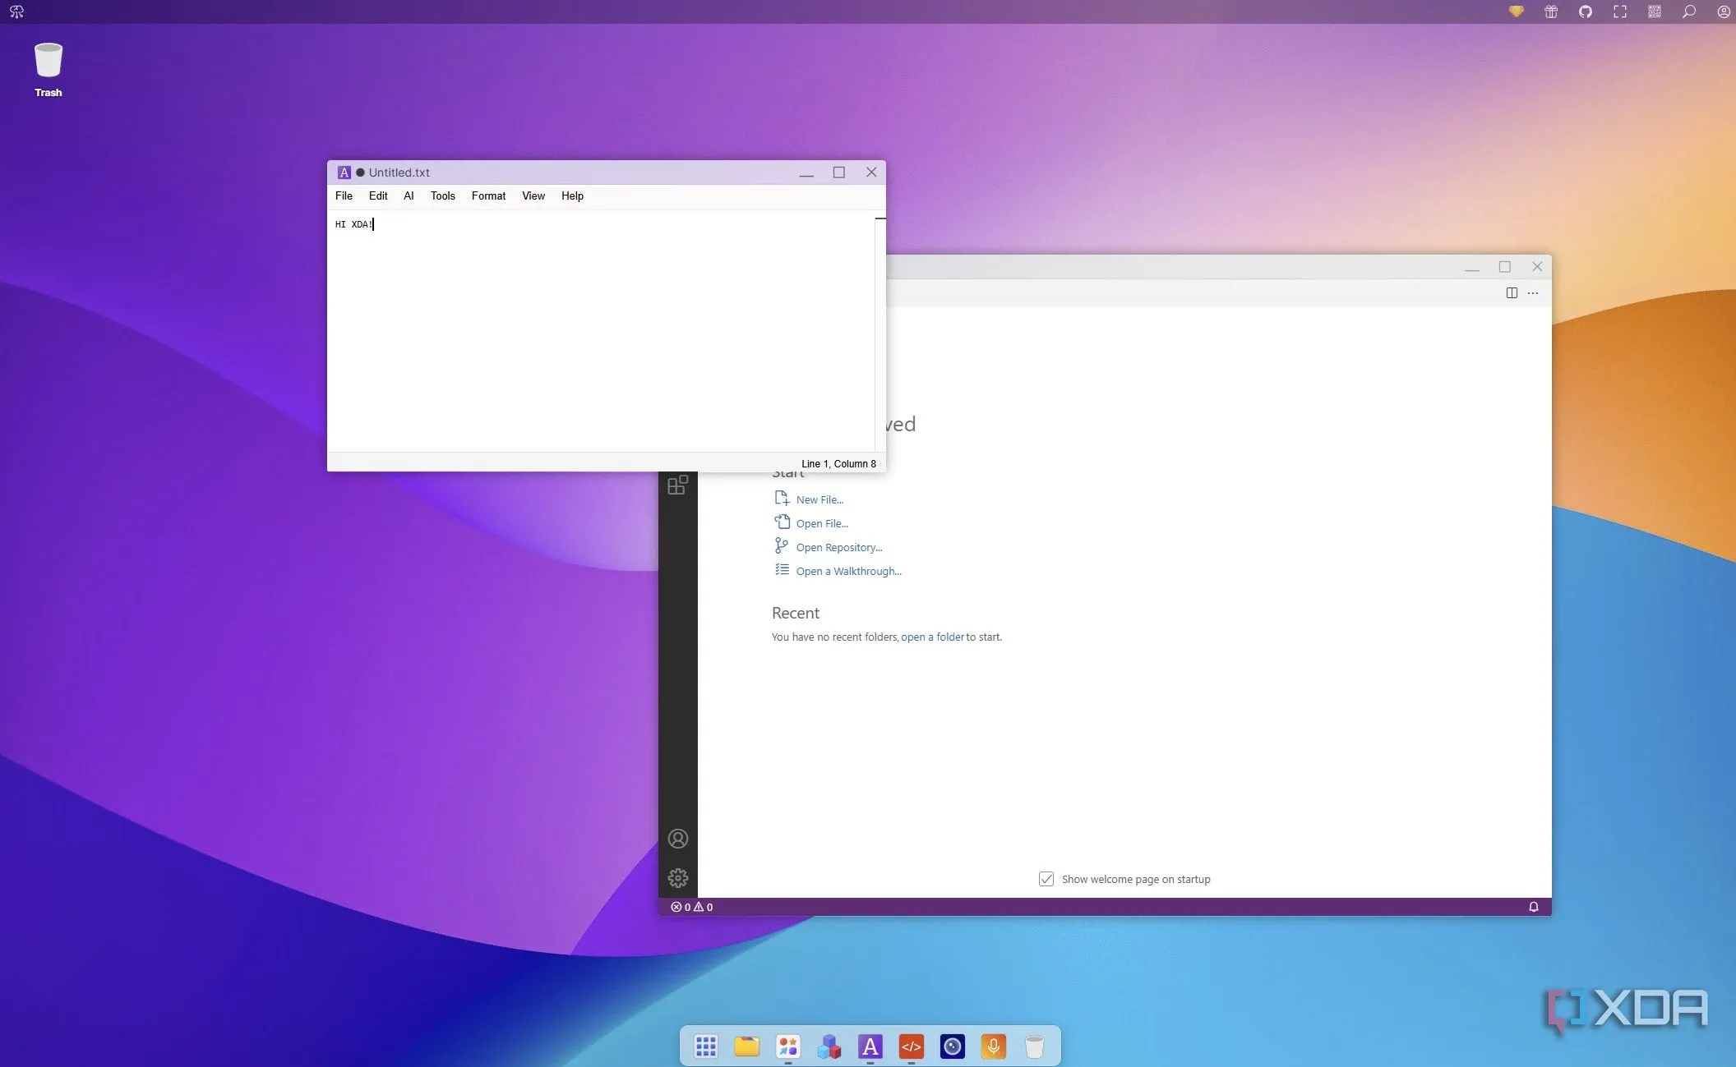Open the errors and warnings status indicator

692,907
